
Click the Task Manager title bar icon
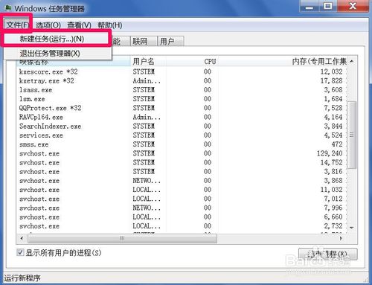(8, 8)
